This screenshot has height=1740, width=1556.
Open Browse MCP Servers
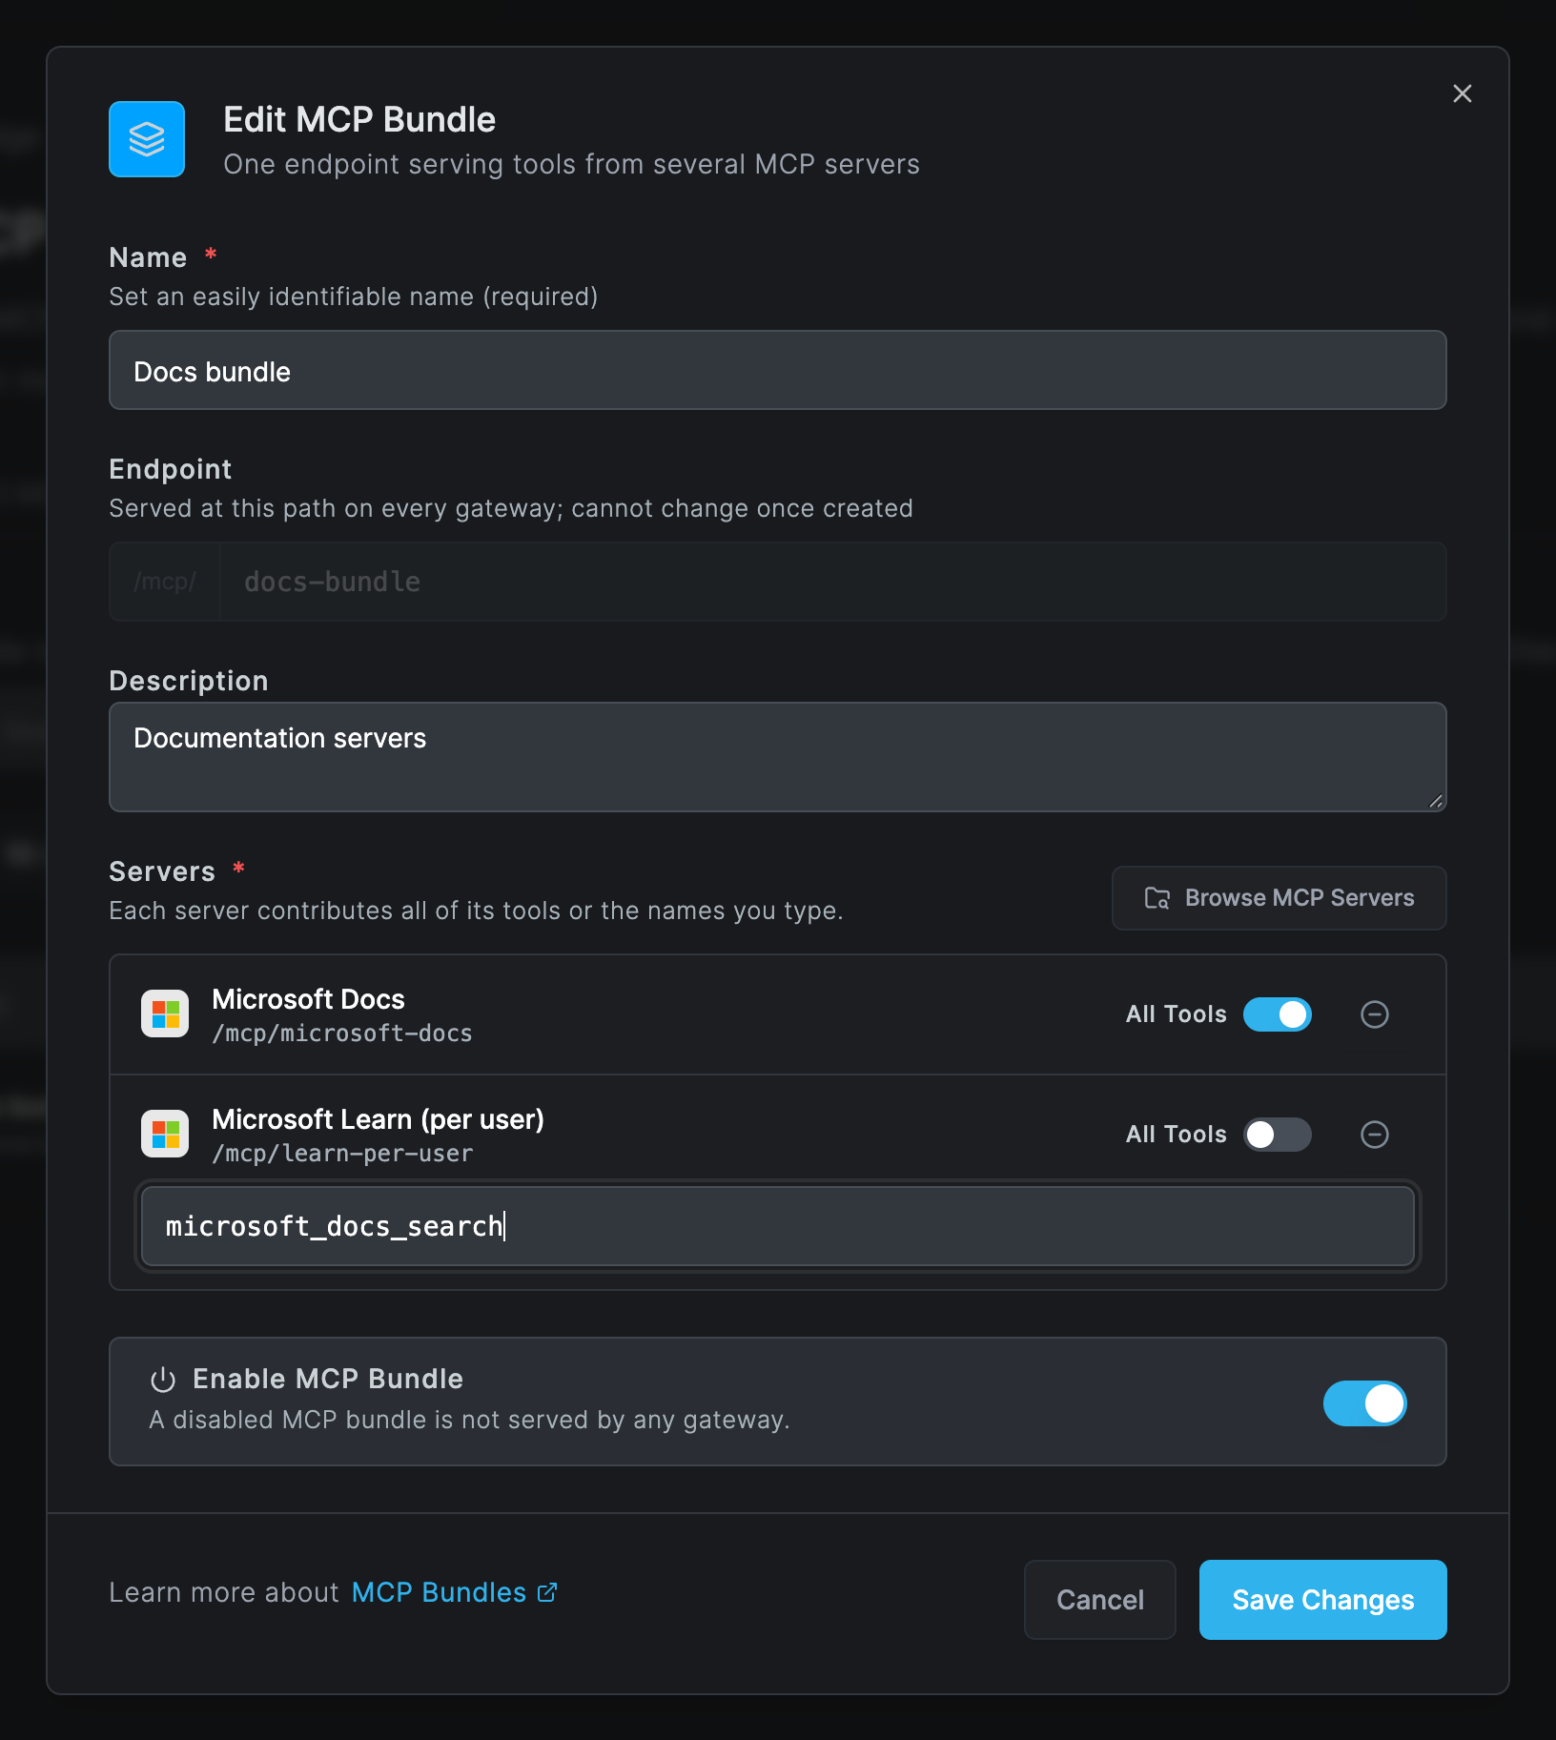[x=1279, y=898]
